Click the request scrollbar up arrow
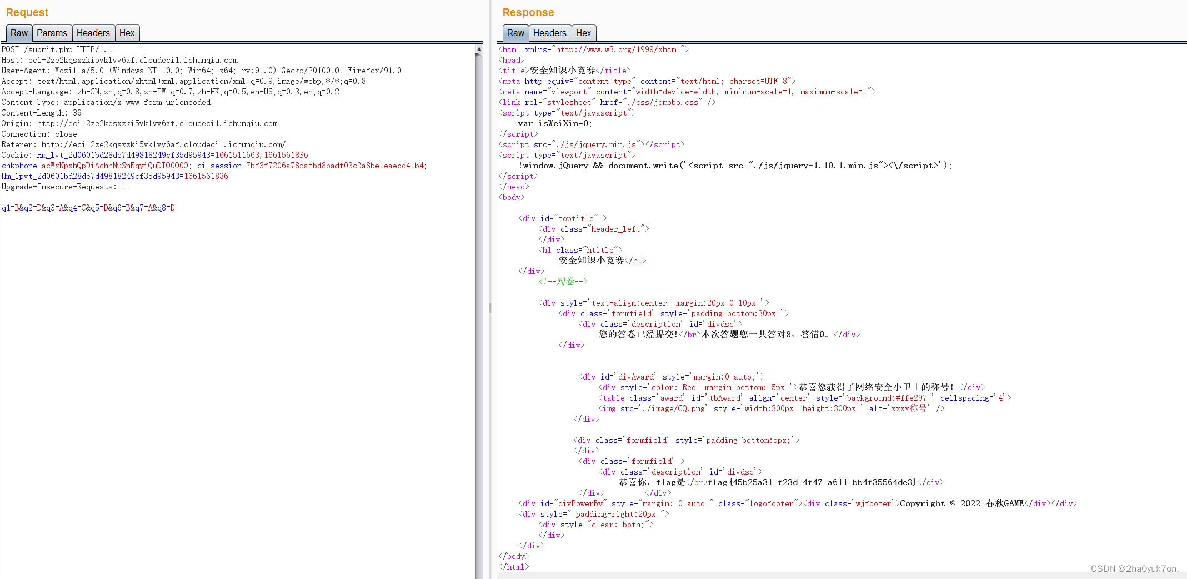Viewport: 1187px width, 579px height. point(479,49)
